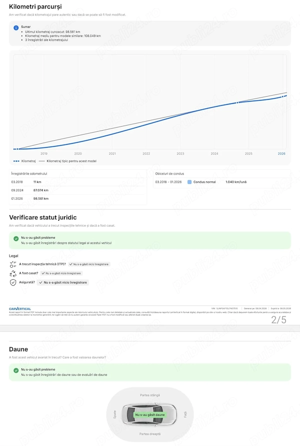This screenshot has height=446, width=300.
Task: Click the Kilometri parcurși heading
Action: pyautogui.click(x=35, y=7)
